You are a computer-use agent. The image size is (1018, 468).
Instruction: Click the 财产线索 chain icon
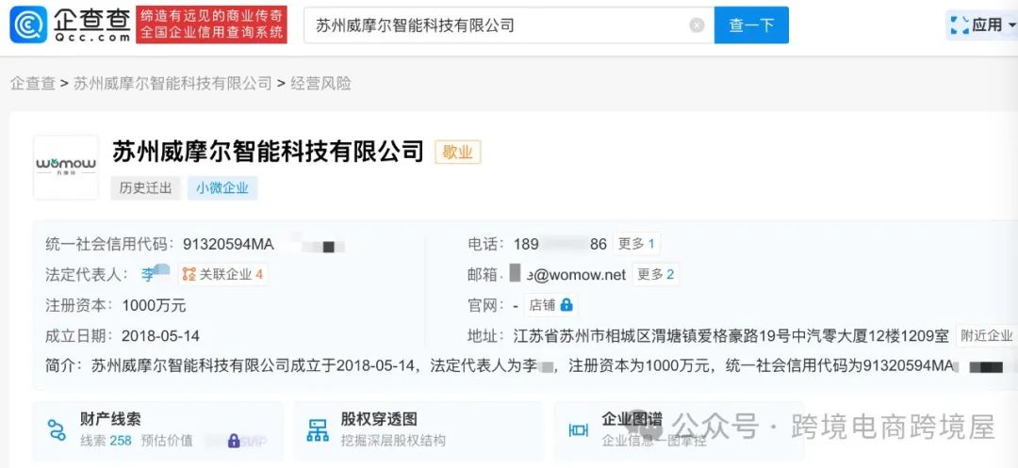click(x=57, y=429)
